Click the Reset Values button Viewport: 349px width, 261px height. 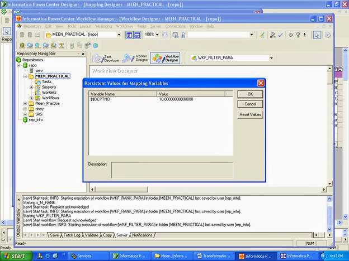(250, 114)
